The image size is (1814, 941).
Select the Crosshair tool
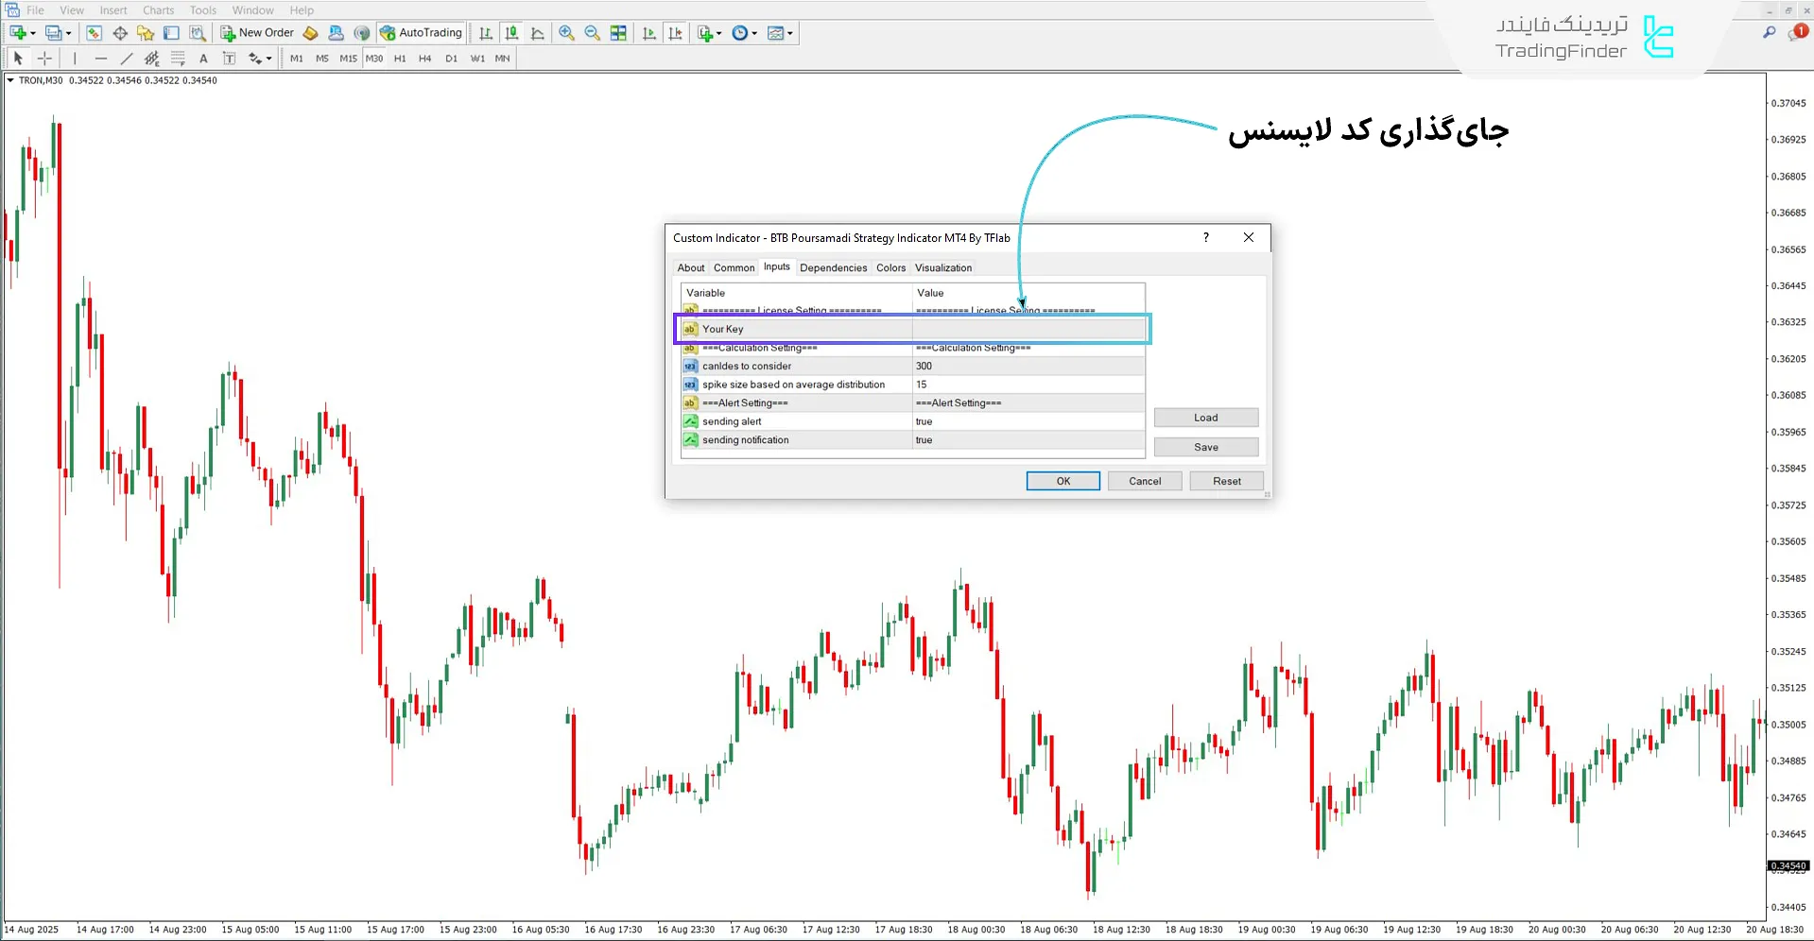point(44,58)
